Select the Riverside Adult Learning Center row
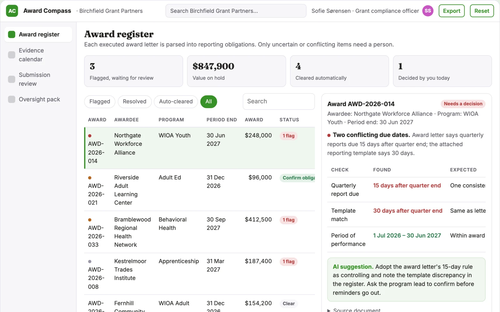The image size is (500, 312). click(200, 190)
